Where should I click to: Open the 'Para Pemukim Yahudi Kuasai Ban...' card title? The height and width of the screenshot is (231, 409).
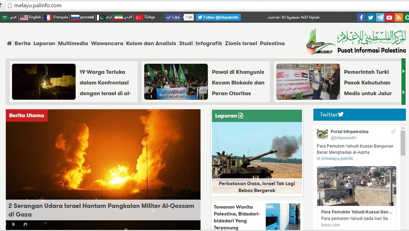[357, 212]
